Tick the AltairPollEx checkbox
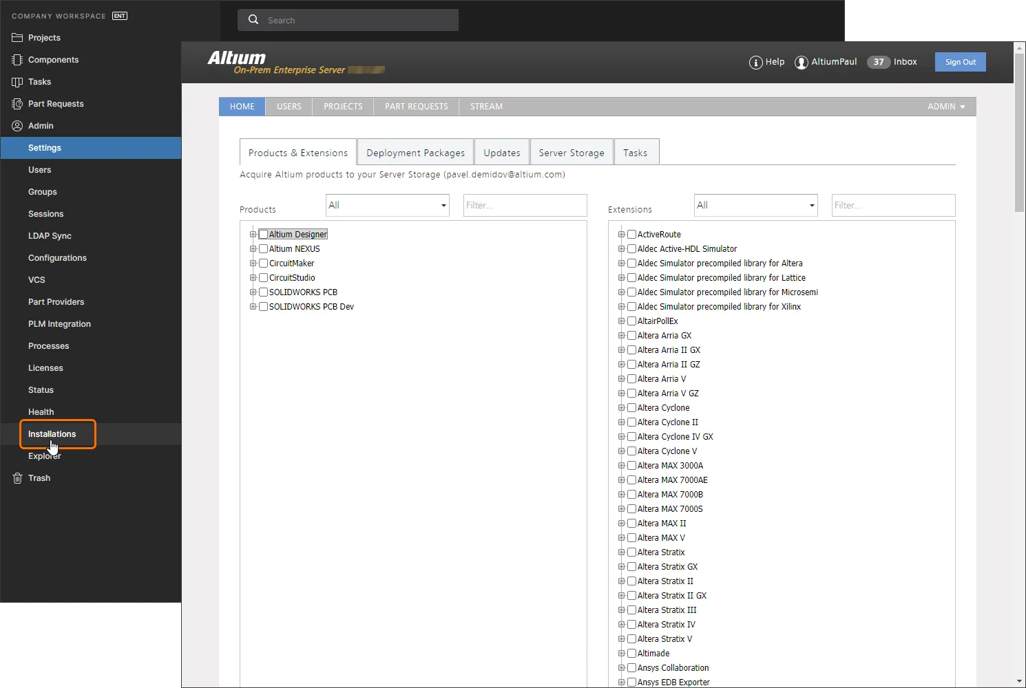Viewport: 1026px width, 688px height. [631, 321]
